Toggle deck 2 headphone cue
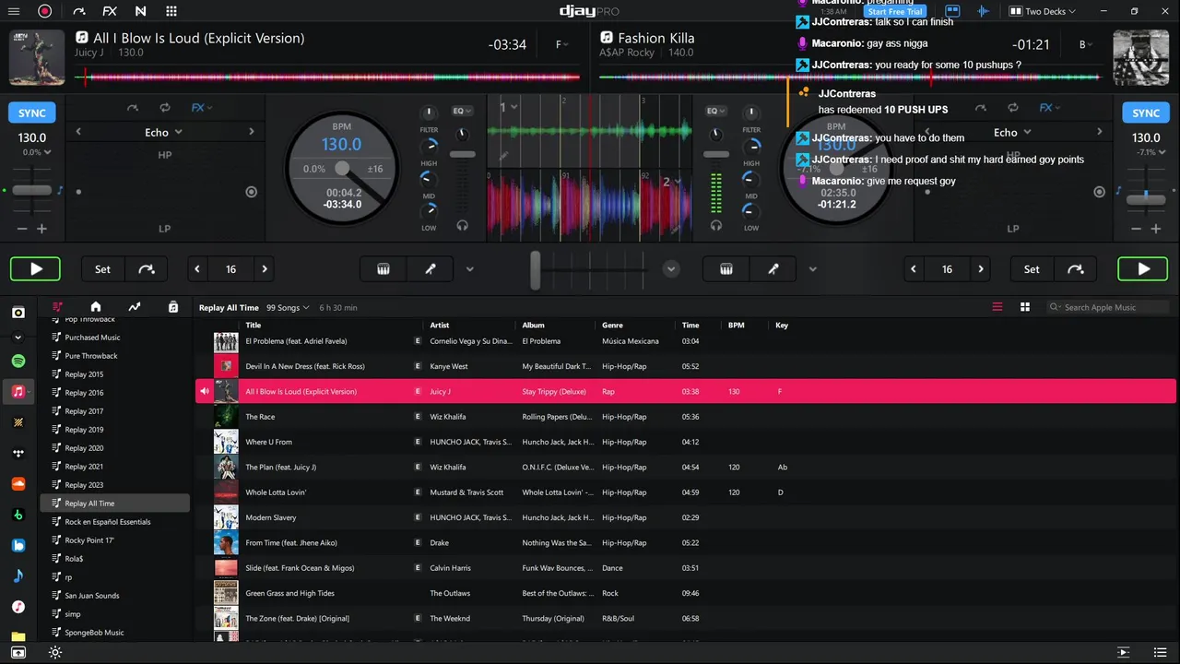This screenshot has width=1180, height=664. [x=716, y=225]
